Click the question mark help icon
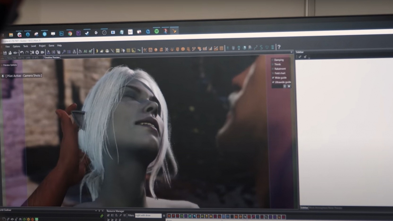The height and width of the screenshot is (221, 393). [x=279, y=47]
